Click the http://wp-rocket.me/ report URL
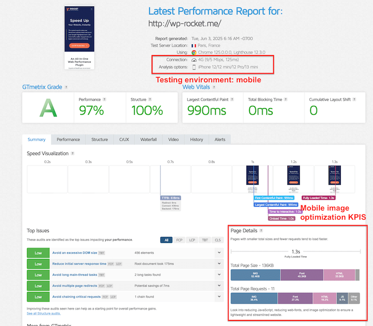 185,23
